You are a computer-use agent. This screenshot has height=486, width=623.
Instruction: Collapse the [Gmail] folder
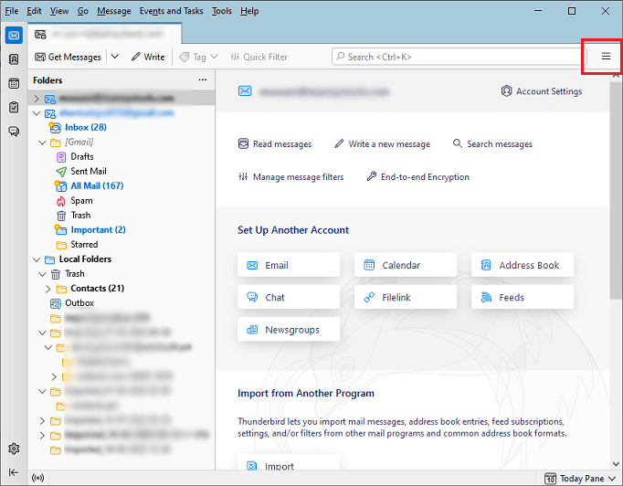tap(43, 143)
